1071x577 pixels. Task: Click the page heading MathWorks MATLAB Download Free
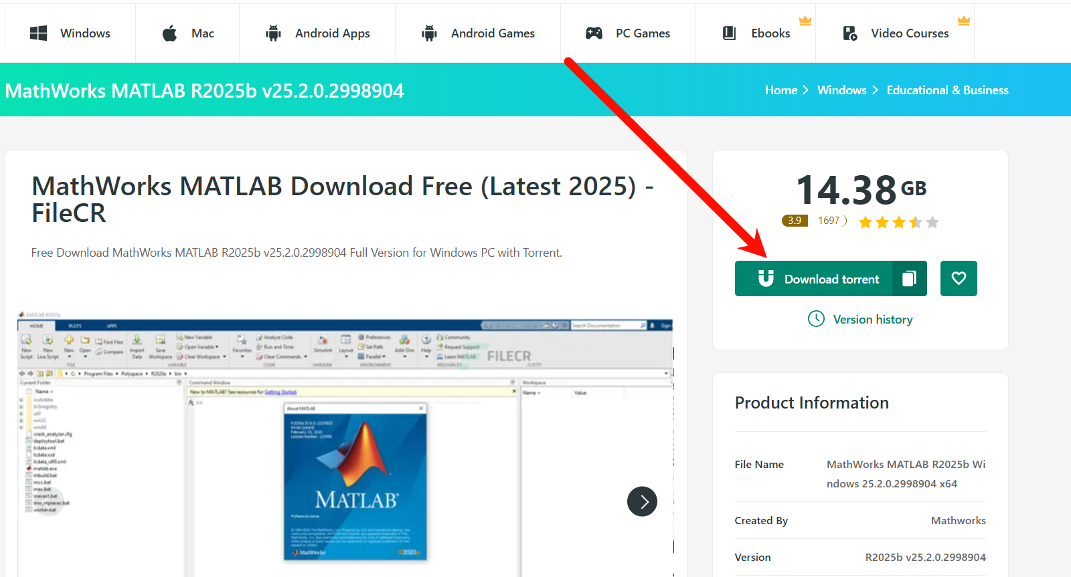click(x=343, y=199)
